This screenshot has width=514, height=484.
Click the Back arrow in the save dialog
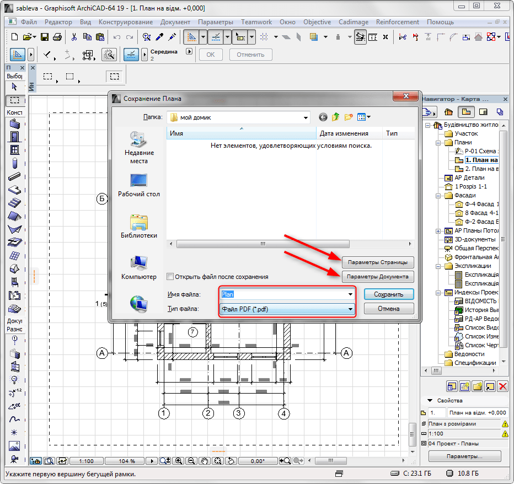[x=323, y=117]
